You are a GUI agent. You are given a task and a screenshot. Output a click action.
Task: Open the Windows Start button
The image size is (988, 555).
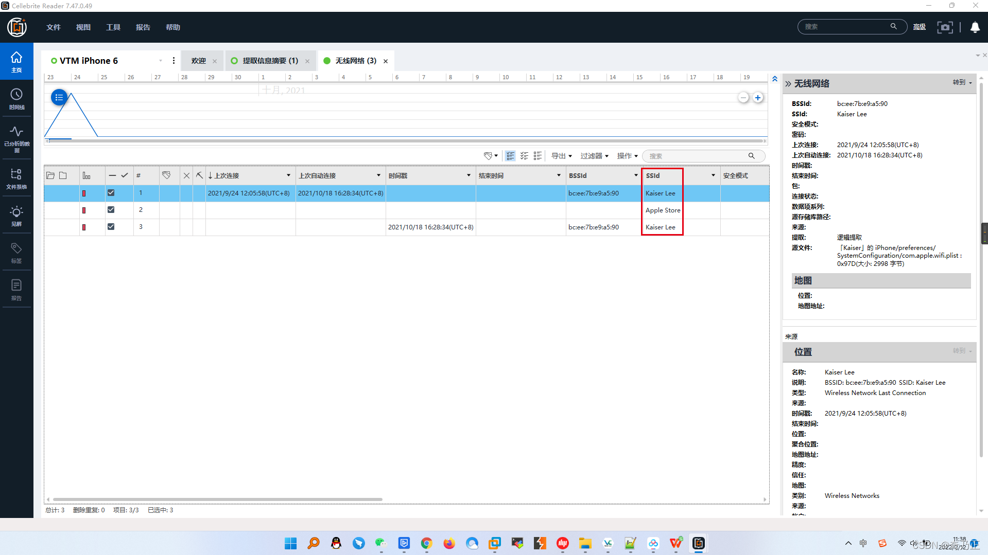coord(290,543)
